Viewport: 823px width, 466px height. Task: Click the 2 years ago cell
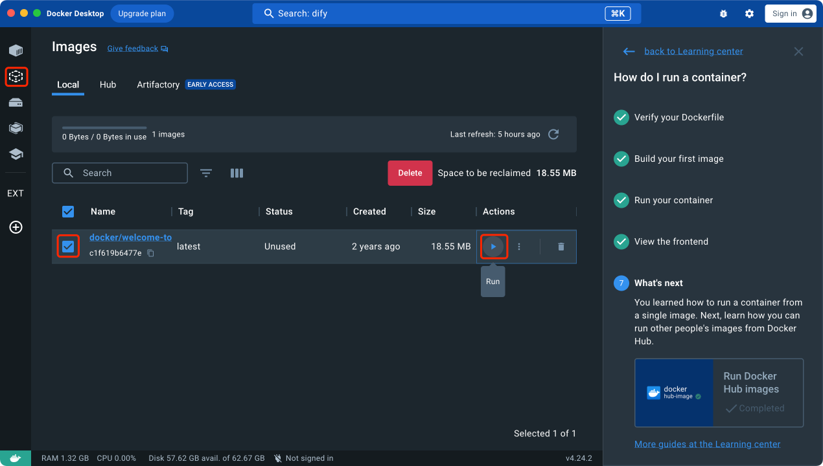pyautogui.click(x=376, y=247)
